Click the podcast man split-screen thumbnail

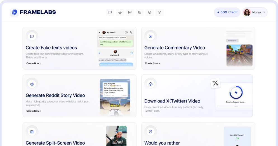tap(116, 136)
